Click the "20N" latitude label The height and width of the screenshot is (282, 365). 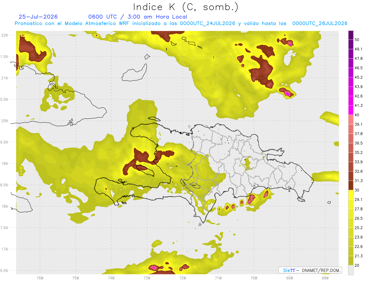point(5,121)
